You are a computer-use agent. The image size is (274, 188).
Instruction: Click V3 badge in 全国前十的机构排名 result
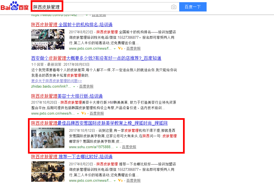120,48
